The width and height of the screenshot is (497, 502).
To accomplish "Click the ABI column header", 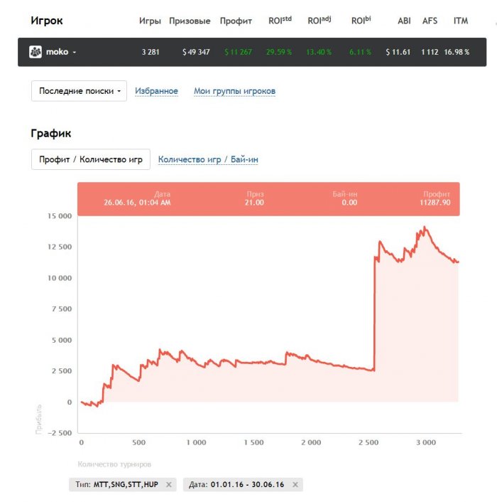I will pos(404,21).
